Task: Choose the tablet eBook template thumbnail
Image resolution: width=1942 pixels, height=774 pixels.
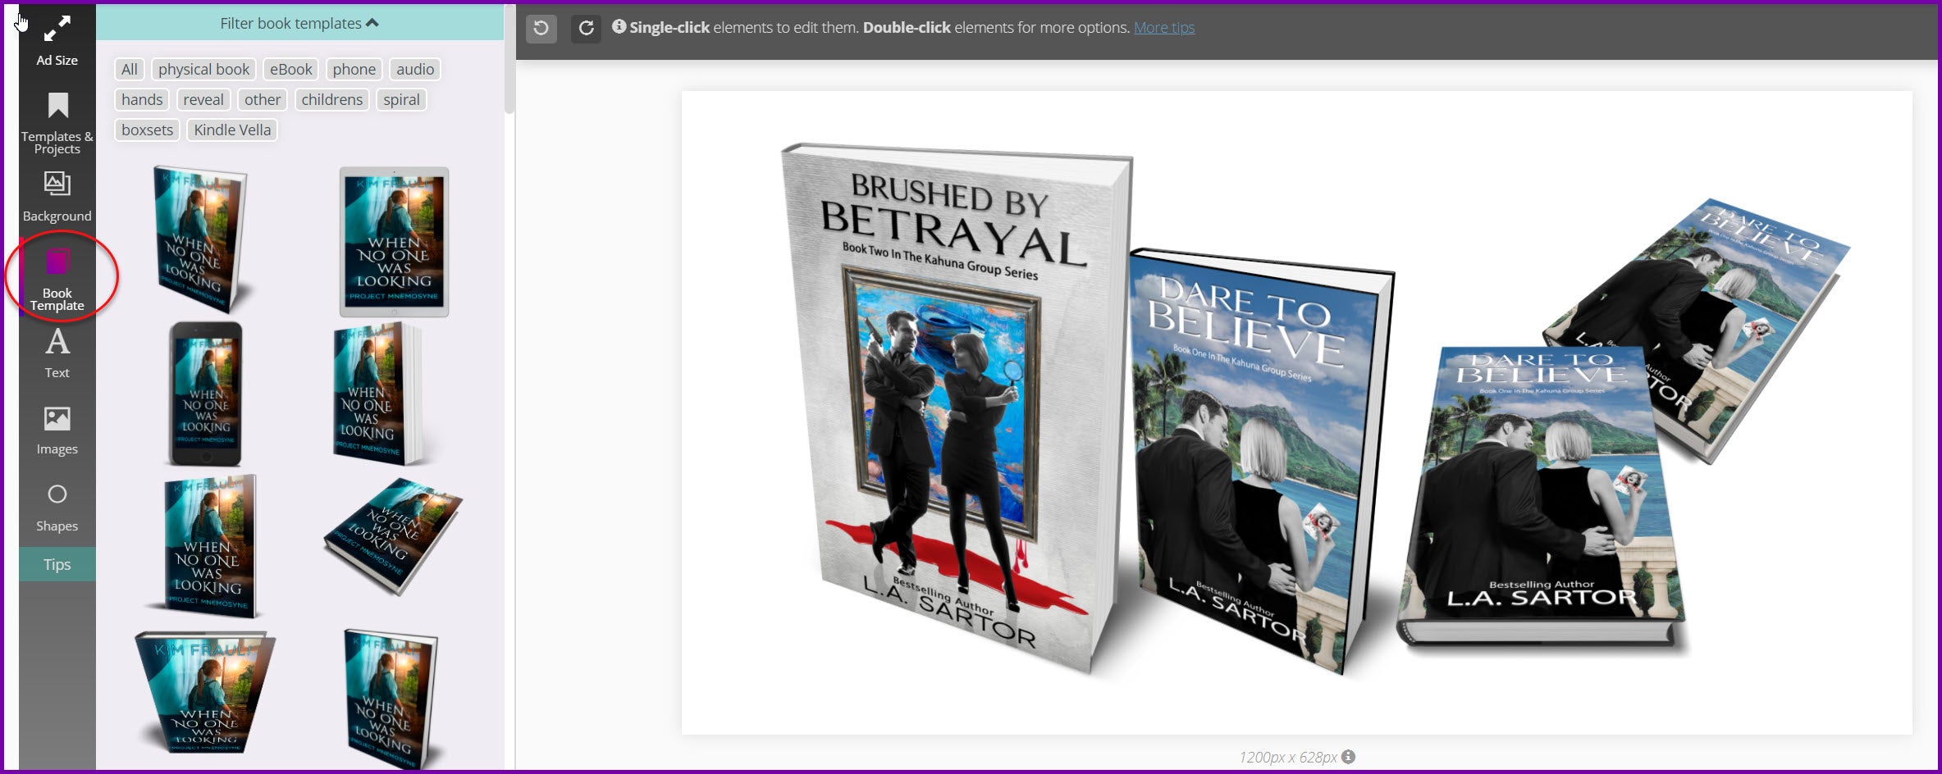Action: point(394,242)
